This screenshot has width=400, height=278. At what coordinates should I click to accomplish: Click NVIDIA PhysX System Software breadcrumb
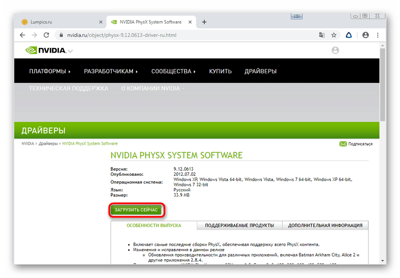(90, 144)
